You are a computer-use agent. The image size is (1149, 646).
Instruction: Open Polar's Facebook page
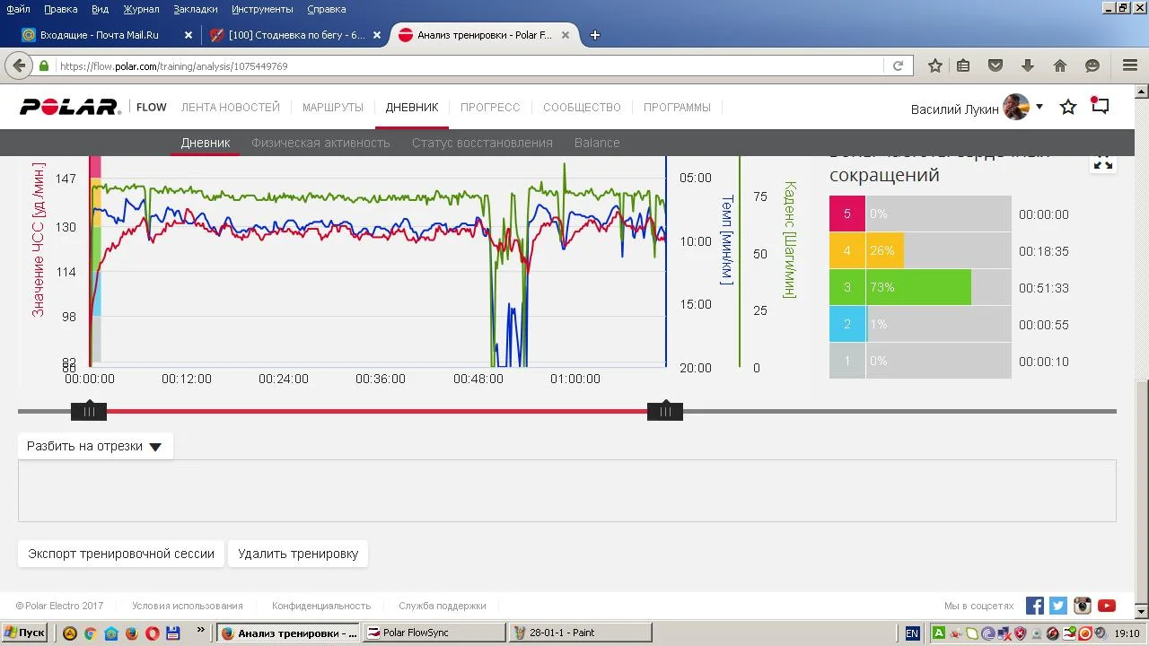(x=1035, y=606)
